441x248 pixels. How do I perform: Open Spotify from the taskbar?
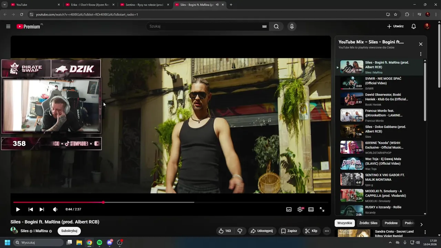click(99, 242)
